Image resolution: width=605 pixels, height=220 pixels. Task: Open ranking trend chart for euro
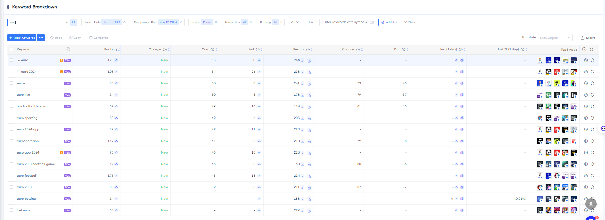click(x=116, y=60)
